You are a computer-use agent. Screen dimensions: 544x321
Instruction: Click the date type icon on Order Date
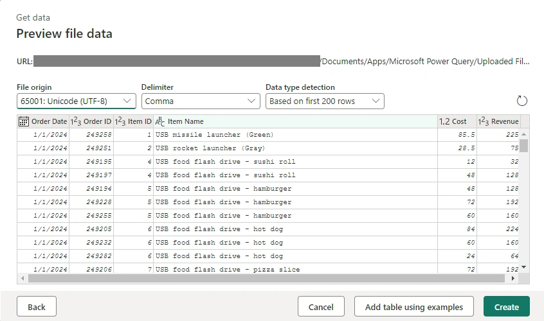point(24,121)
